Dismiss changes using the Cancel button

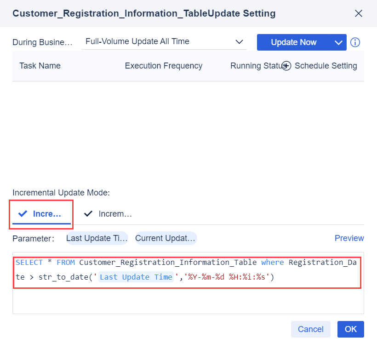310,329
